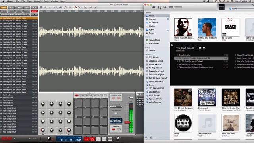Image resolution: width=254 pixels, height=143 pixels.
Task: Click the now playing artwork in iTunes header
Action: coord(221,7)
